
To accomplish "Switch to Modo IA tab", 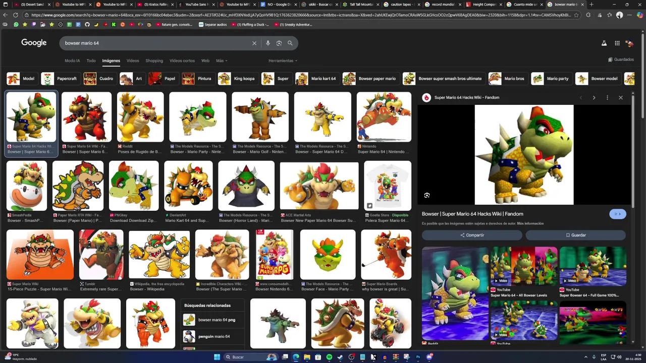I will (72, 60).
